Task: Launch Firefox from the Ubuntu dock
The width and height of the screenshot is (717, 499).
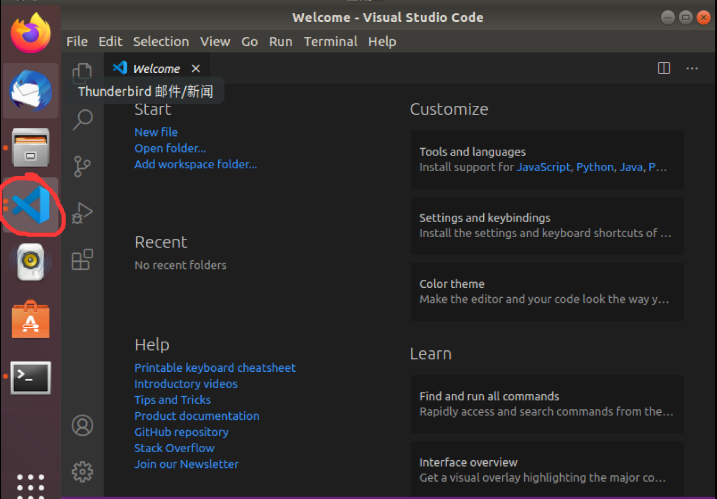Action: 31,32
